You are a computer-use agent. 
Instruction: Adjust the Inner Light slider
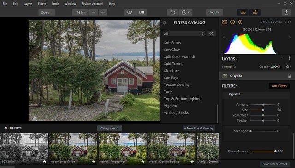pyautogui.click(x=263, y=131)
